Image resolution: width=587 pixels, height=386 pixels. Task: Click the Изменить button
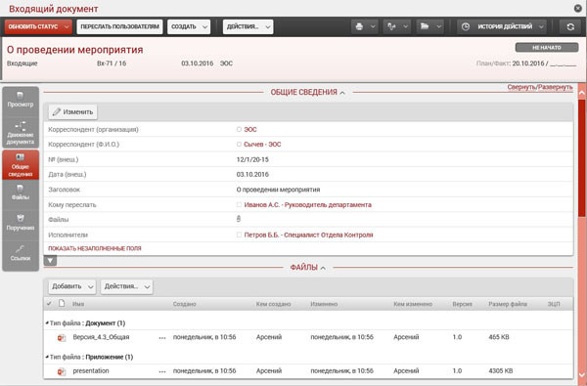72,111
